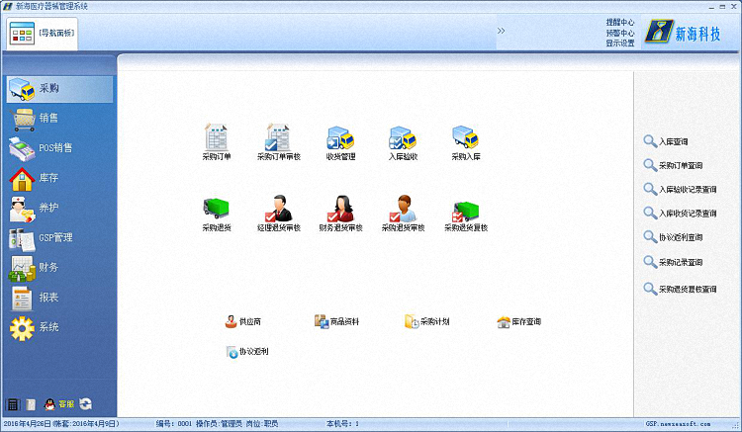This screenshot has width=742, height=432.
Task: Open 经理退货审核 manager return review
Action: point(279,213)
